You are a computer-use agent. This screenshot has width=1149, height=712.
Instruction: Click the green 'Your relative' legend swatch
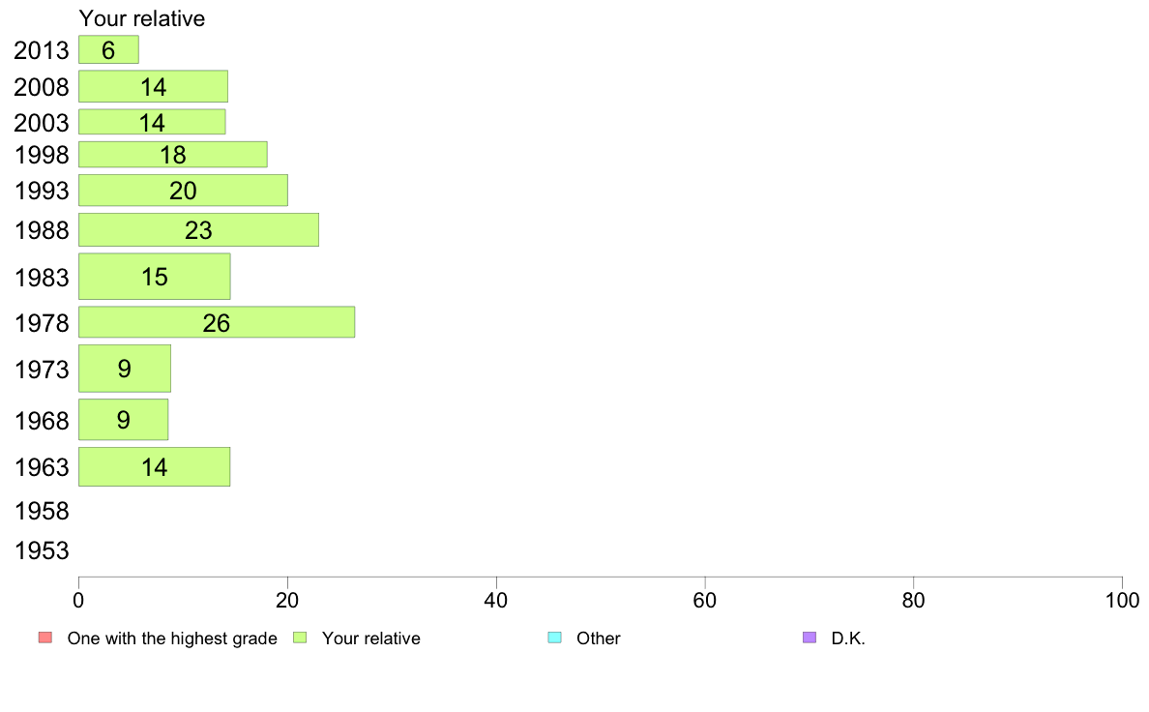300,638
